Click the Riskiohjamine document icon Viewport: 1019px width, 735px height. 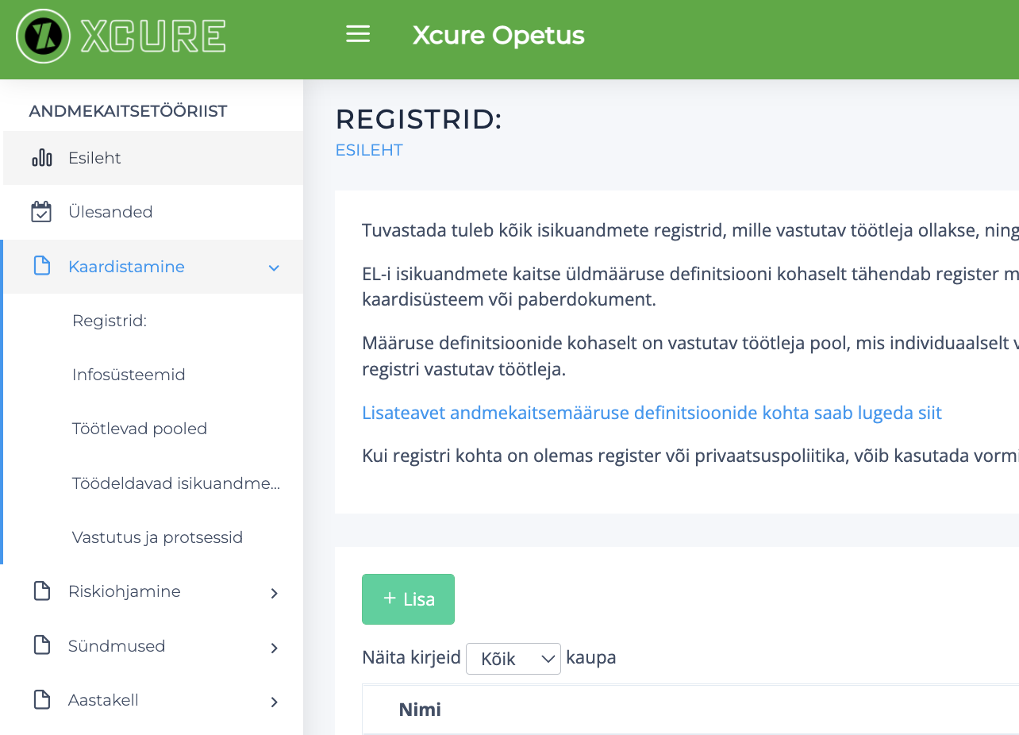[41, 591]
